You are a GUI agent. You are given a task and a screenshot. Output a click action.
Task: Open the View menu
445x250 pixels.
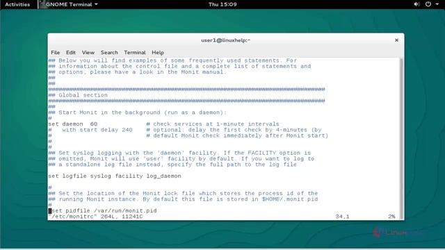[88, 53]
